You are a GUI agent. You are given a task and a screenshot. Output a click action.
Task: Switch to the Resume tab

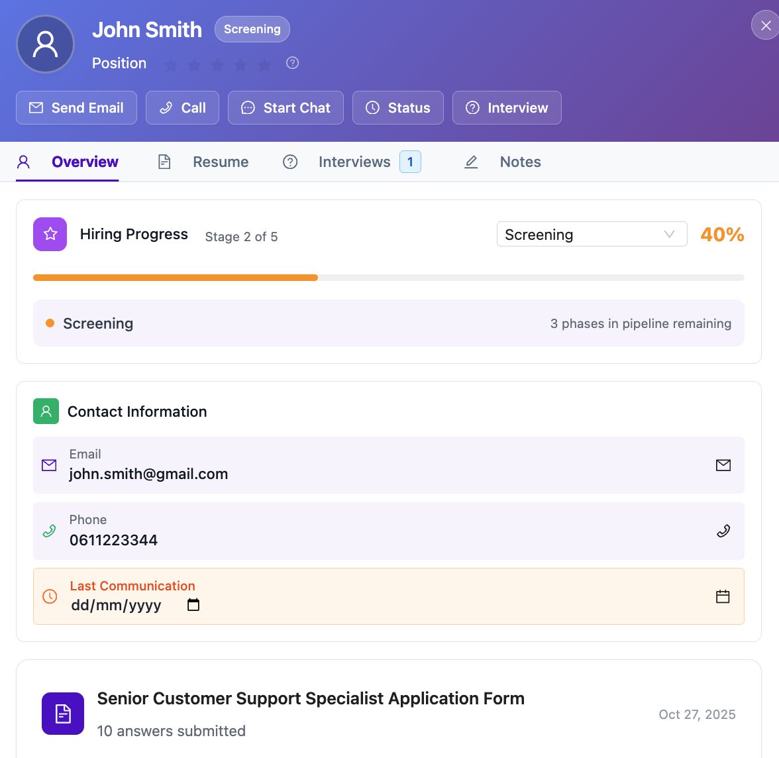pos(220,162)
